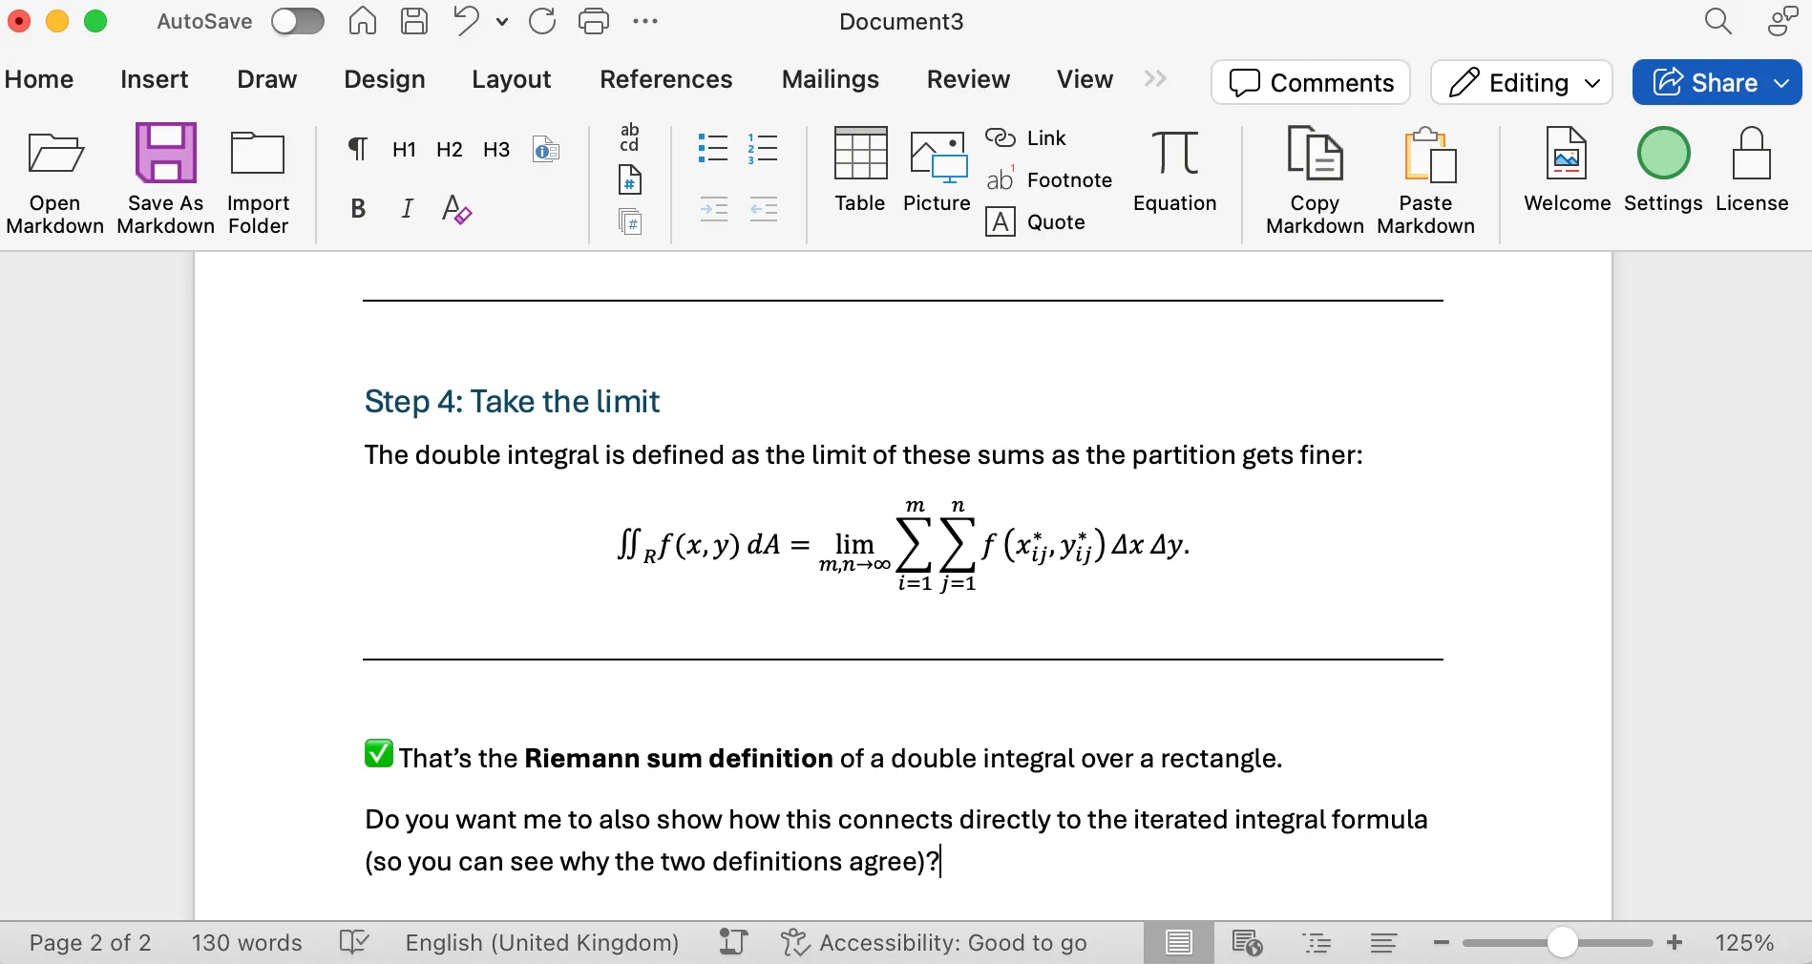Open the Share options chevron
Screen dimensions: 1812x964
coord(1781,83)
